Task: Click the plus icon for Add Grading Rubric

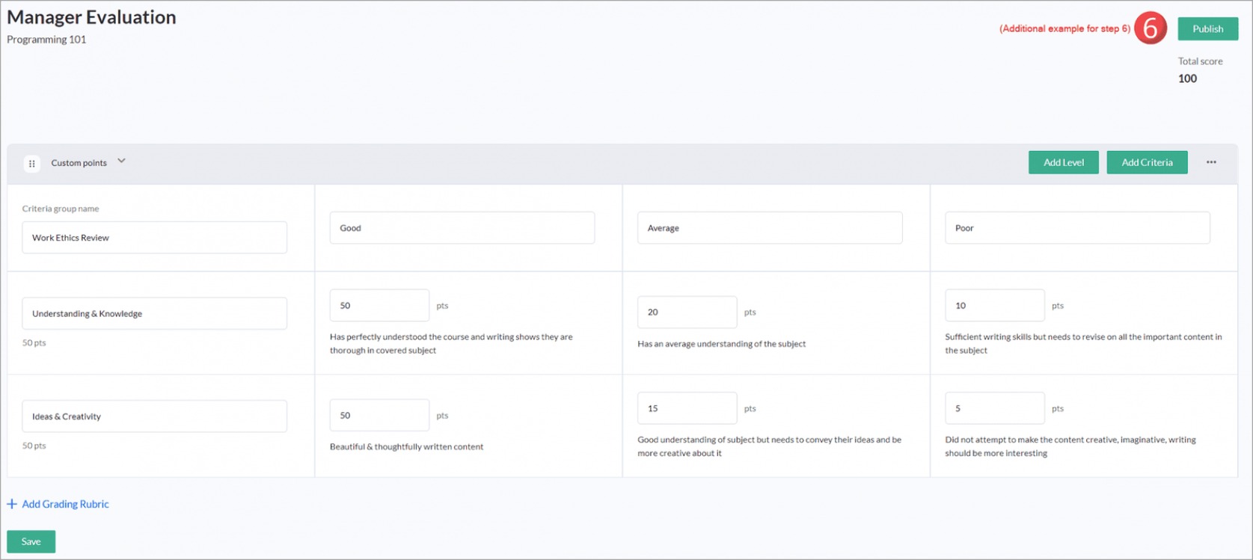Action: 12,504
